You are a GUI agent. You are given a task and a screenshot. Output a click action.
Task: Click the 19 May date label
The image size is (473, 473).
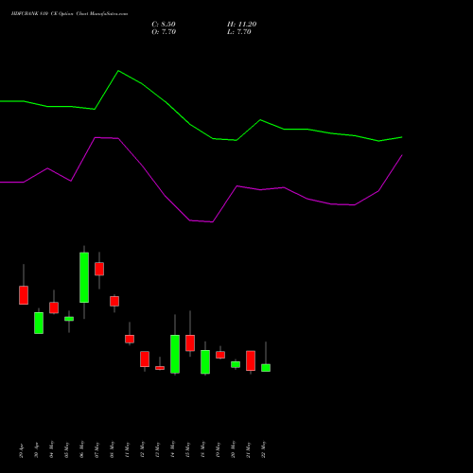[219, 449]
